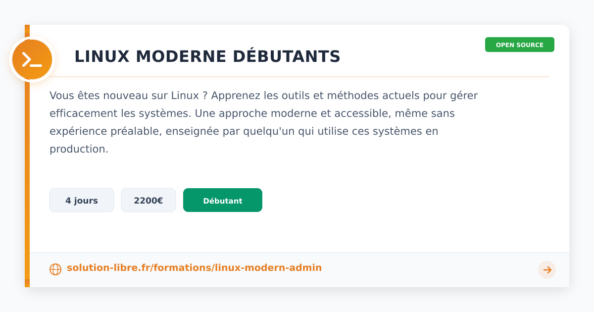Click the "4 jours" duration pill
The height and width of the screenshot is (312, 594).
click(x=82, y=201)
